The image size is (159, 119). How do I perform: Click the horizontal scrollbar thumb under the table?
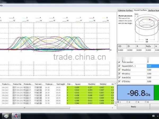coord(34,108)
